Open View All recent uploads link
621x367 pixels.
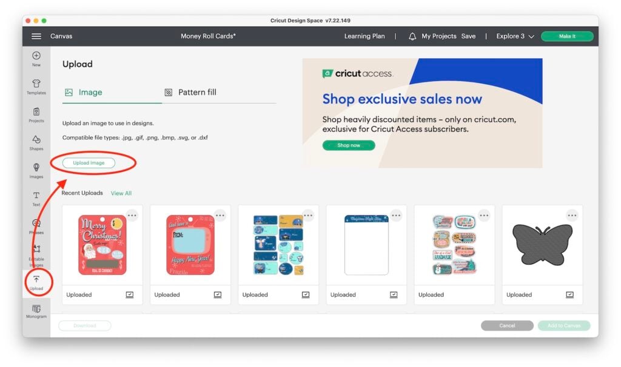(121, 193)
